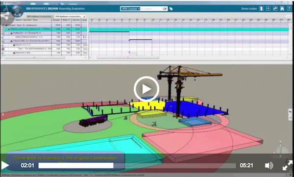Click the System-Operation-Track column header
The width and height of the screenshot is (294, 177).
[x=26, y=20]
